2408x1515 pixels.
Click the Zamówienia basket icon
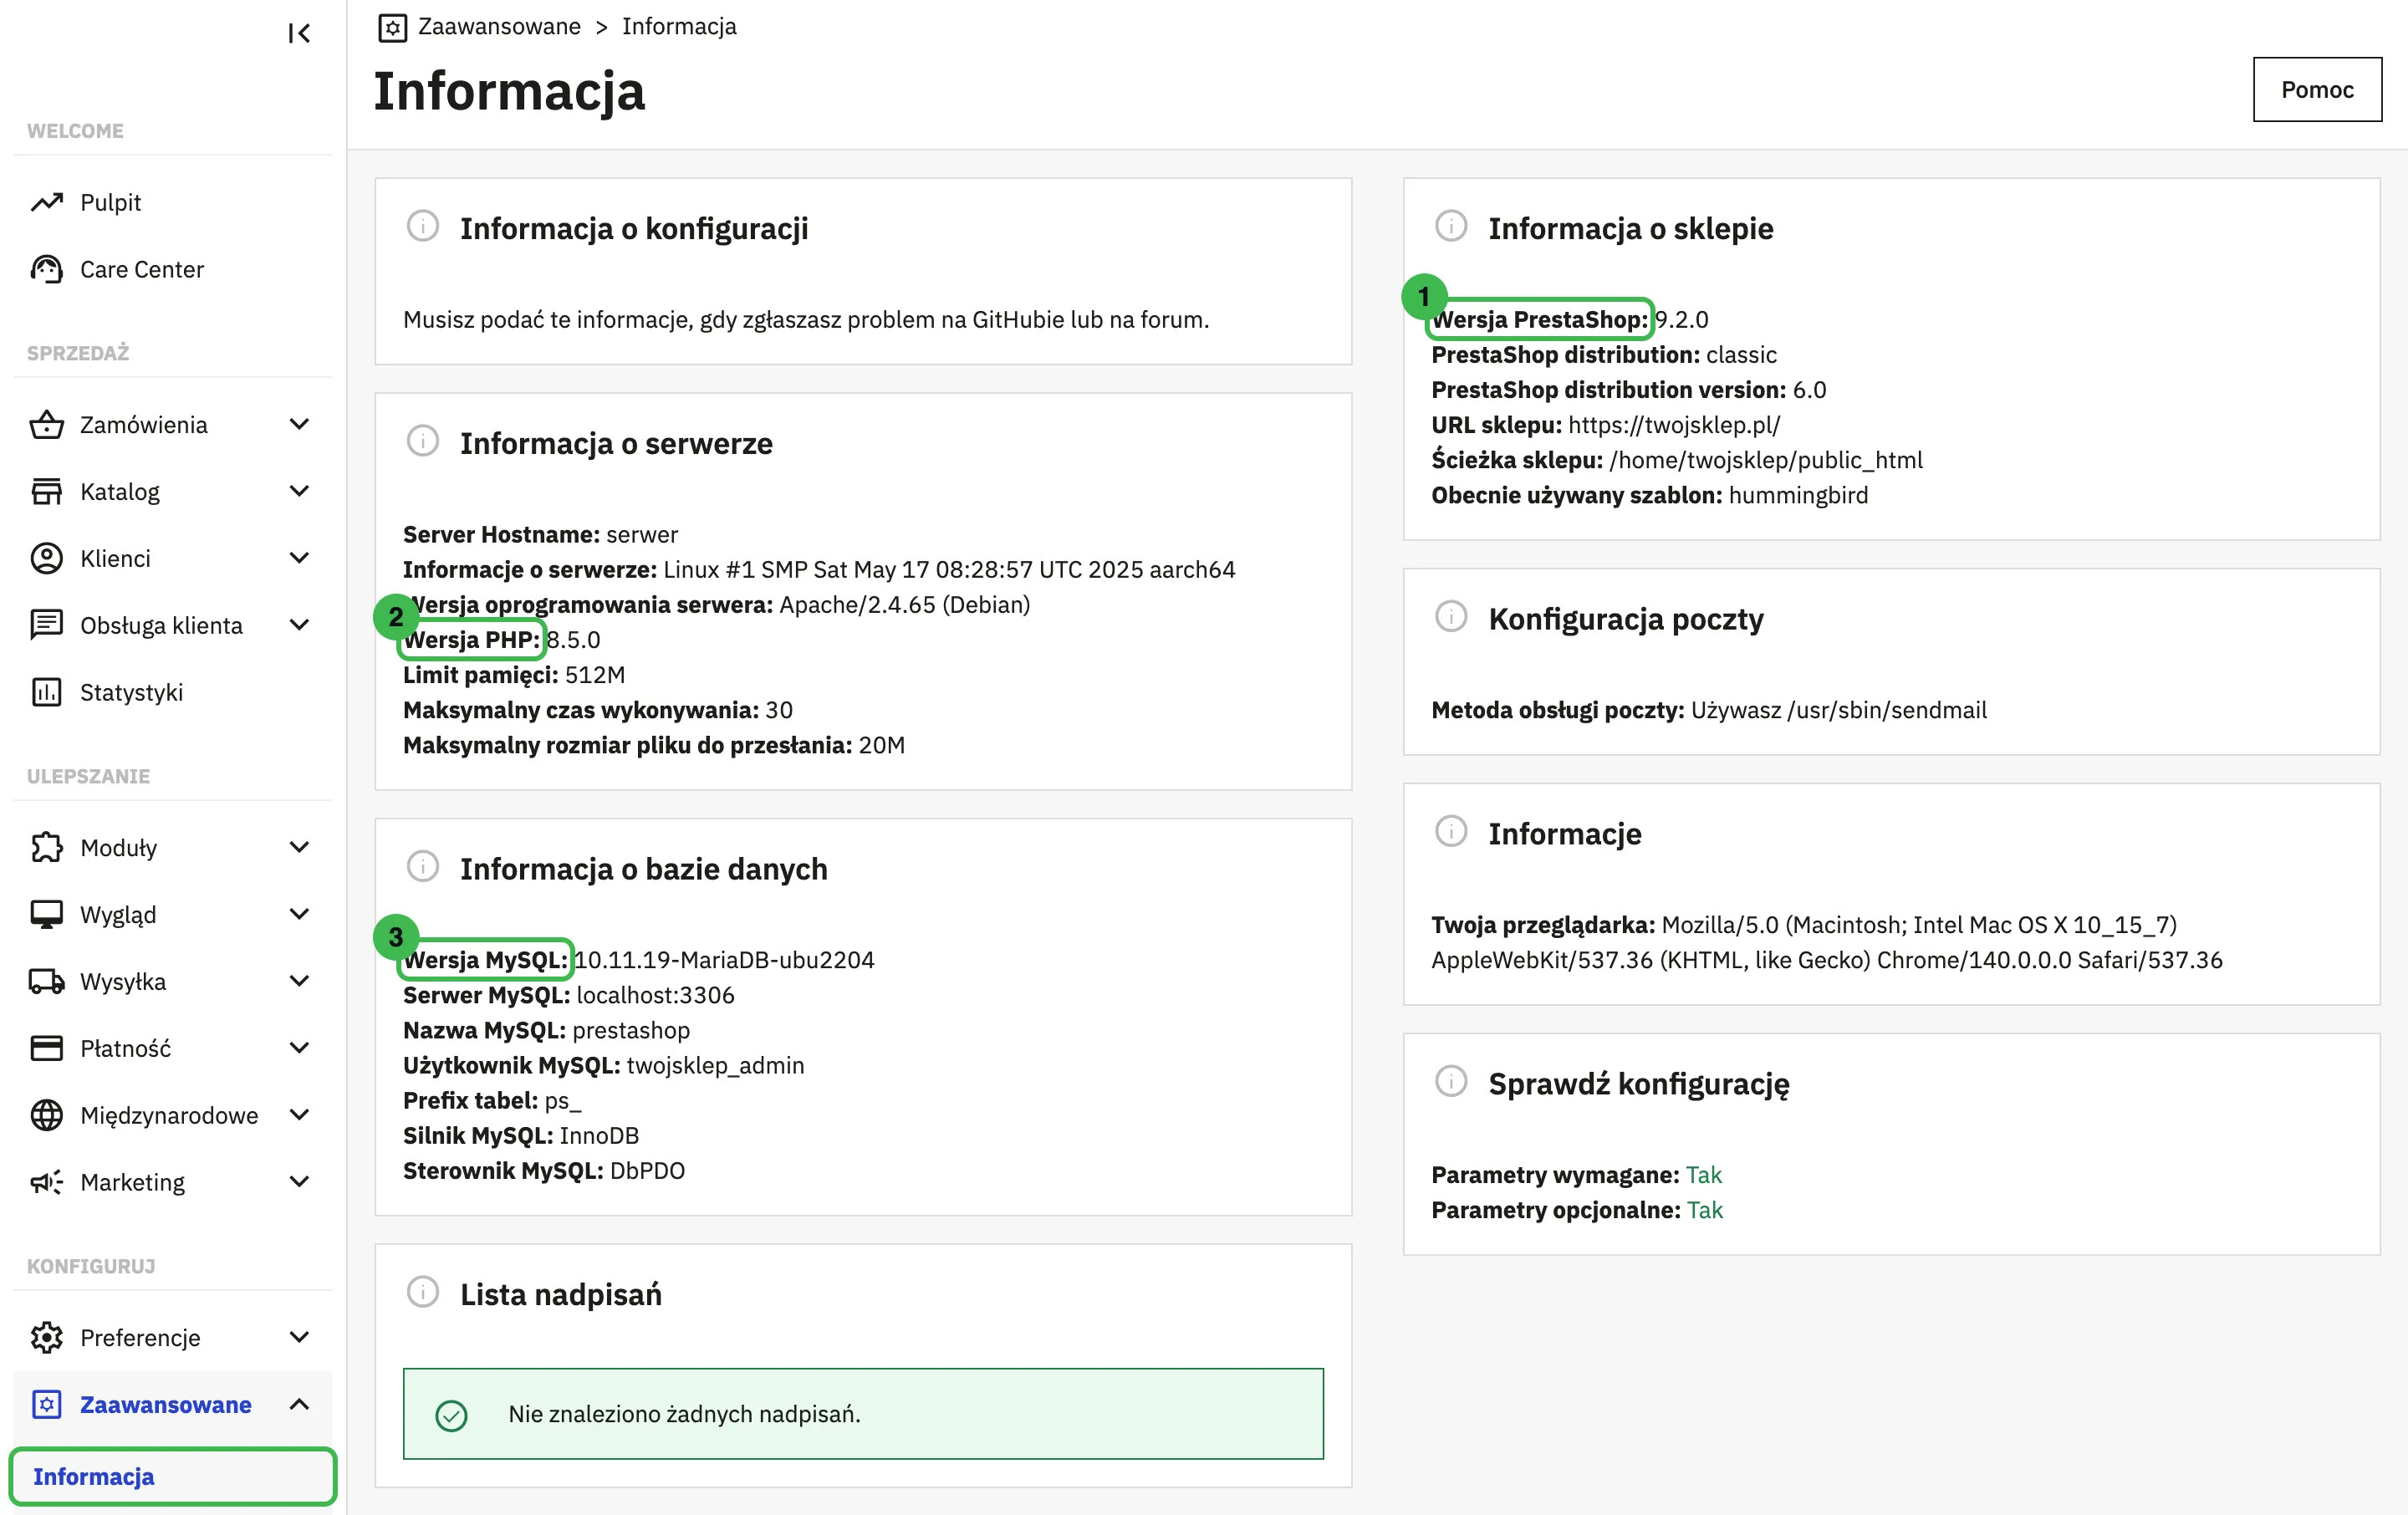[x=46, y=425]
